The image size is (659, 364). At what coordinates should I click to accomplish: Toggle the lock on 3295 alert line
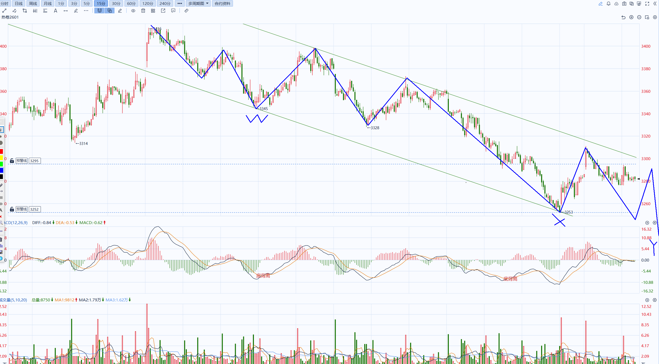12,161
